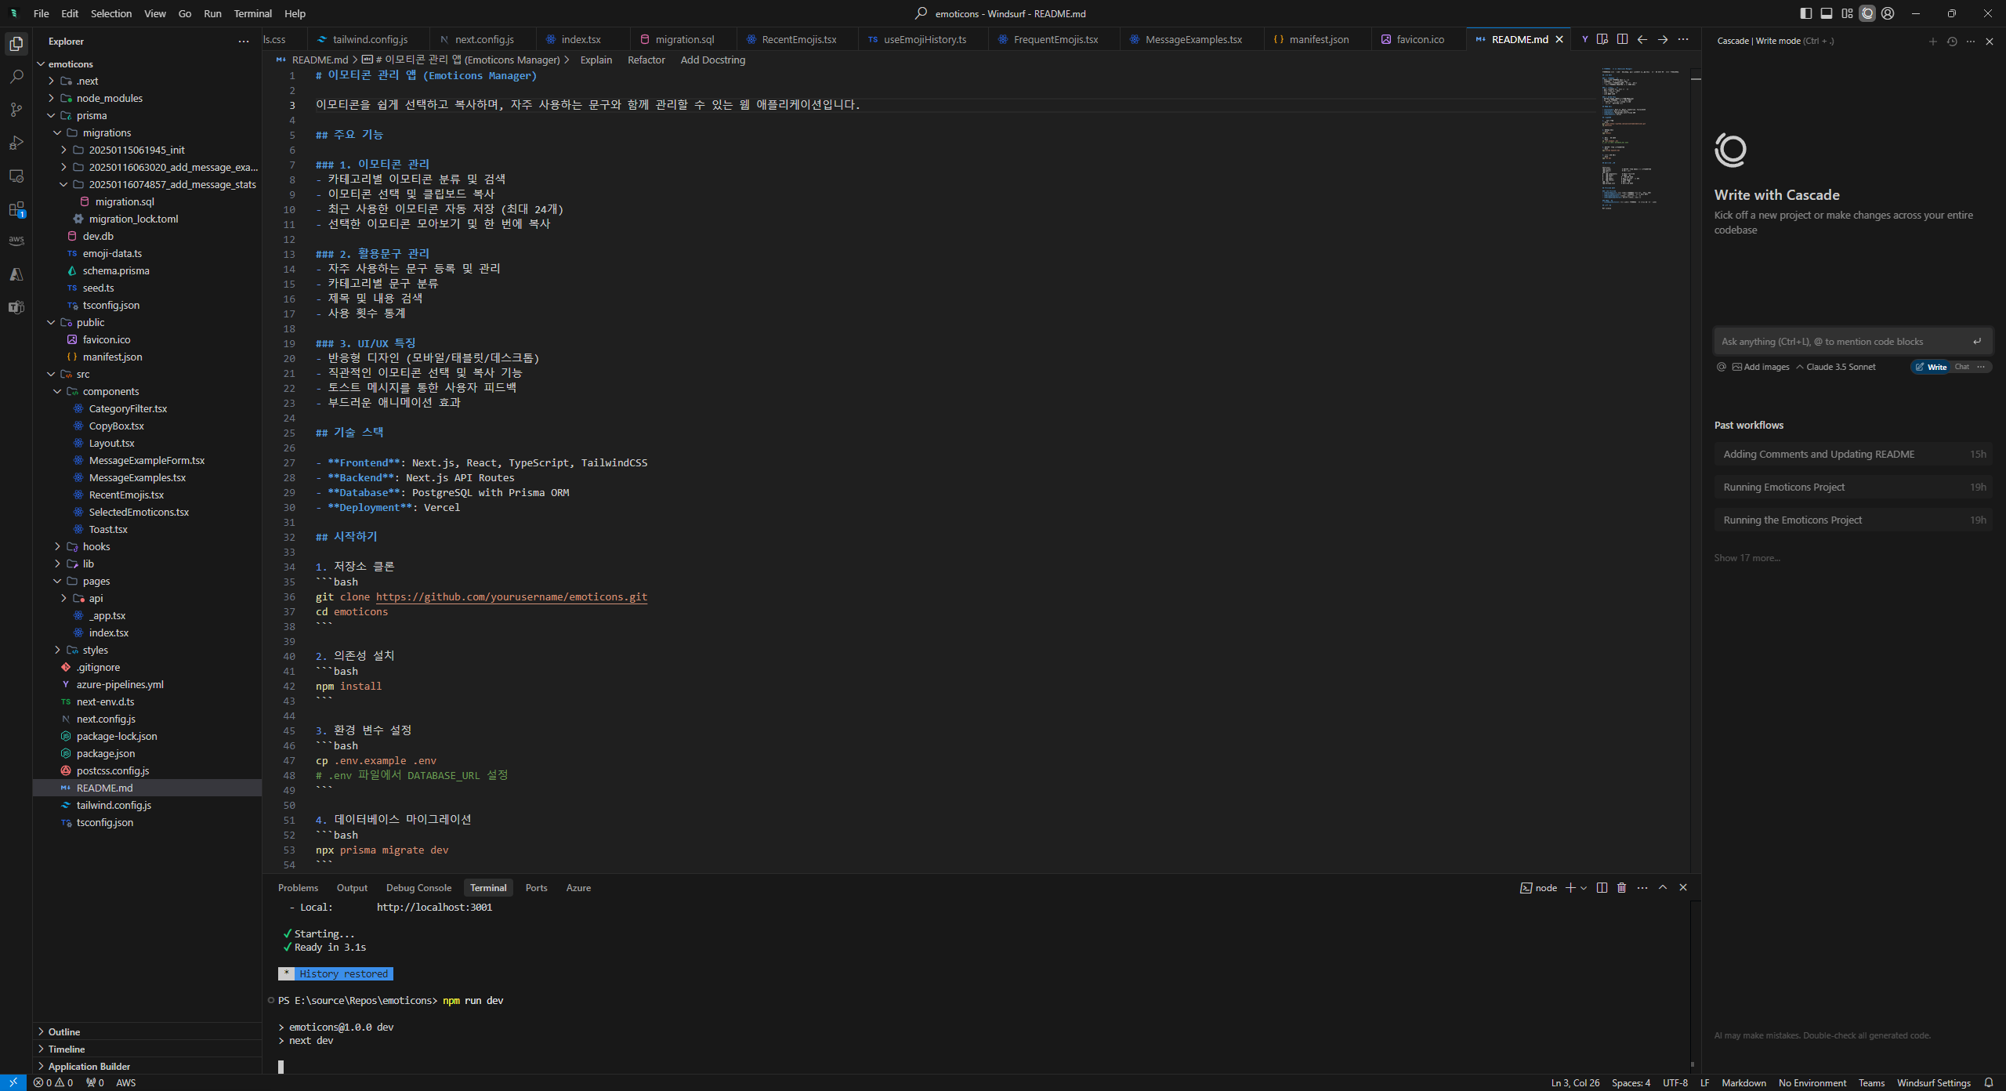Switch Cascade to Chat mode
This screenshot has height=1091, width=2006.
coord(1962,367)
